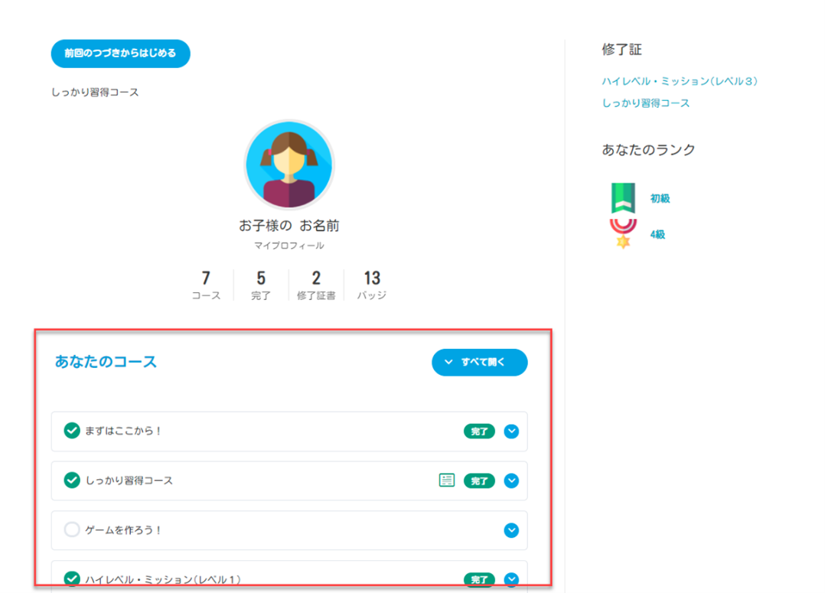Expand the ゲームを作ろう！ course row

pyautogui.click(x=511, y=530)
